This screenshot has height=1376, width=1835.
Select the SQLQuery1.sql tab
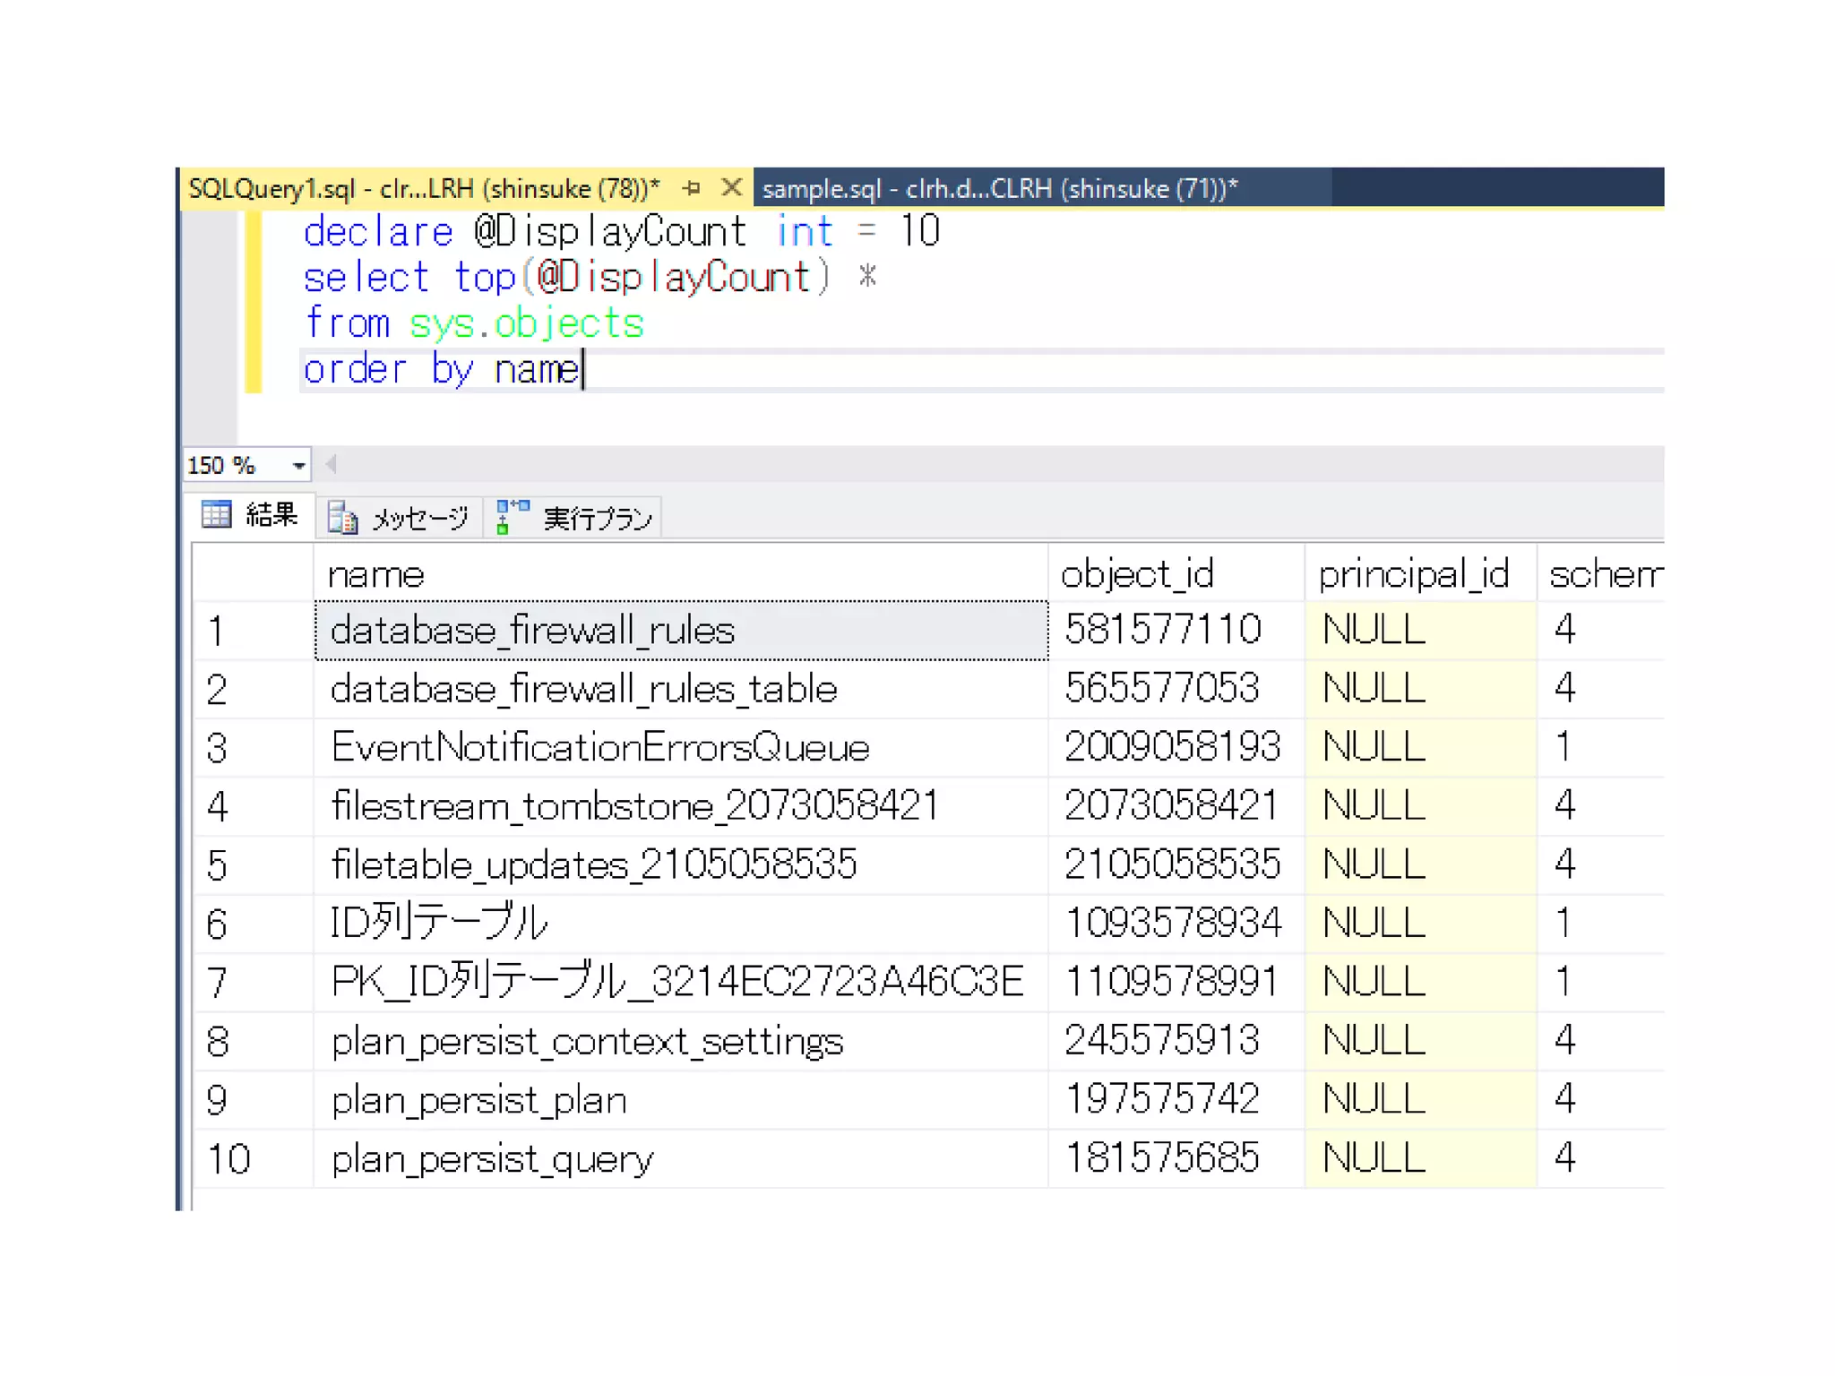423,188
